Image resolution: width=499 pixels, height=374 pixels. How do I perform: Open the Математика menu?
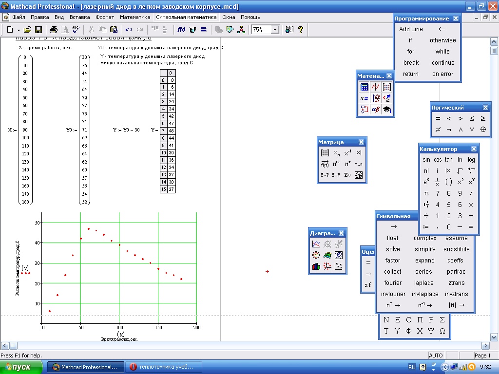pos(135,17)
